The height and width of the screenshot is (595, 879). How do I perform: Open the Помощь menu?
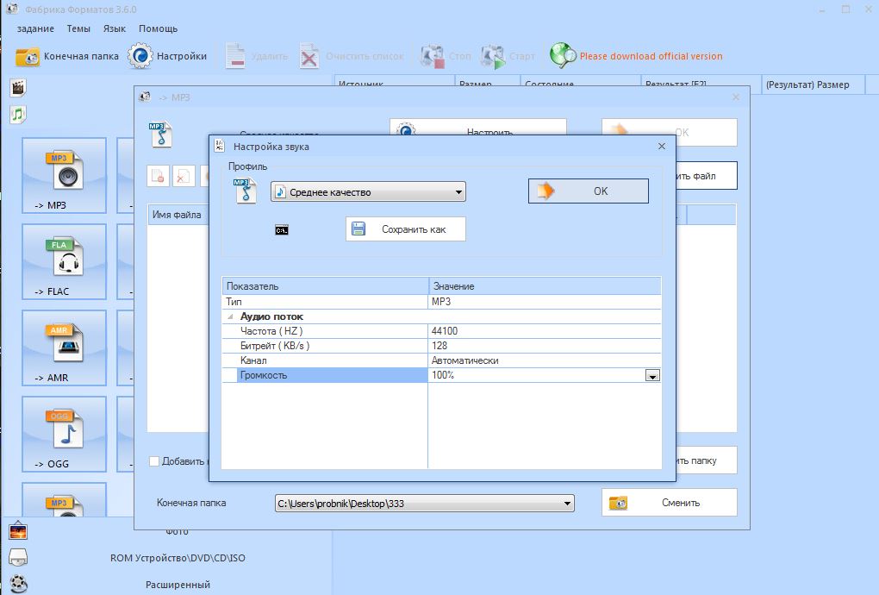tap(158, 28)
